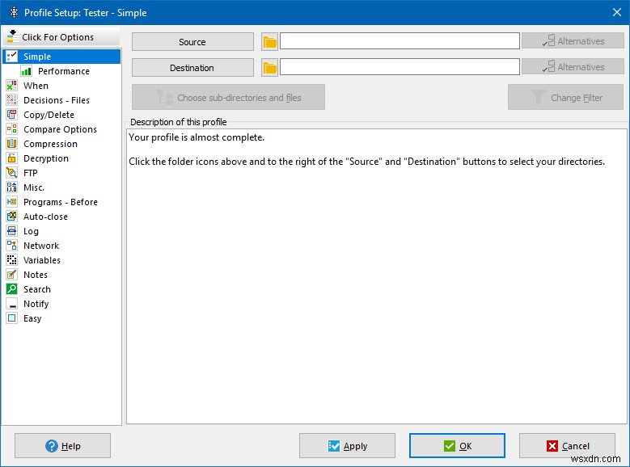This screenshot has height=467, width=630.
Task: Click the Auto-close icon
Action: coord(11,217)
